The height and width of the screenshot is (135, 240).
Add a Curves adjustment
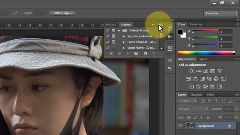coord(206,71)
